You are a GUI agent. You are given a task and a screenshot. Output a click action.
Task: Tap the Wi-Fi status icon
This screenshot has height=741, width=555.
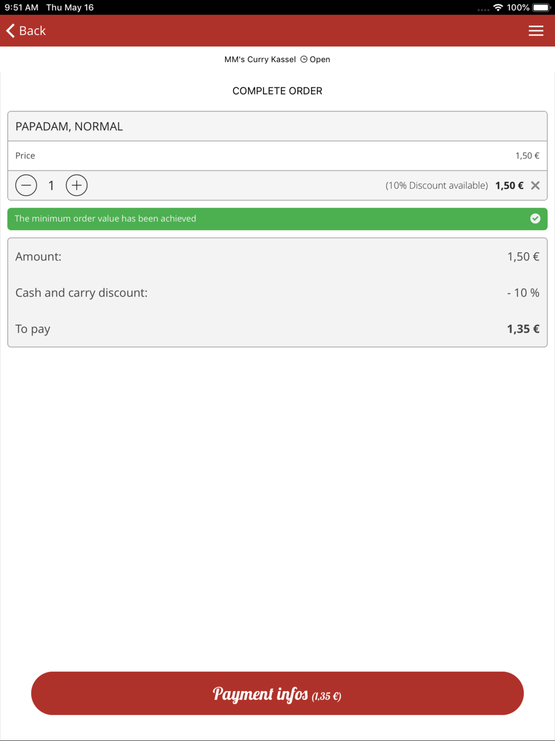[x=498, y=8]
